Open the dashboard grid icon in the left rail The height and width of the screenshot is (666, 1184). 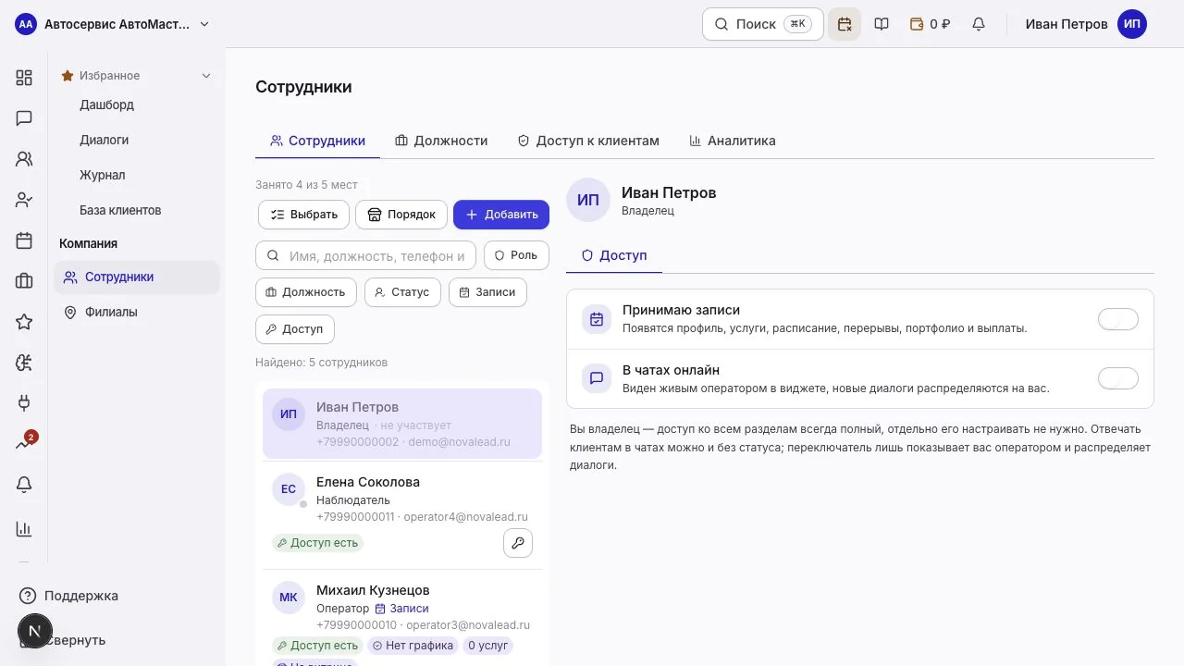[x=24, y=78]
